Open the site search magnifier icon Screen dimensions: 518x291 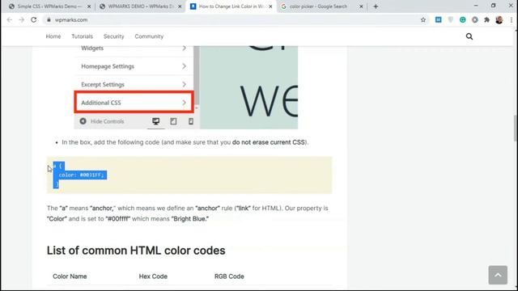pos(469,36)
